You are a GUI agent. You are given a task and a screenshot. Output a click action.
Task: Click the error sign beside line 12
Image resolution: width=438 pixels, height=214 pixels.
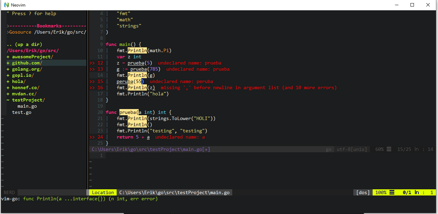pos(92,63)
